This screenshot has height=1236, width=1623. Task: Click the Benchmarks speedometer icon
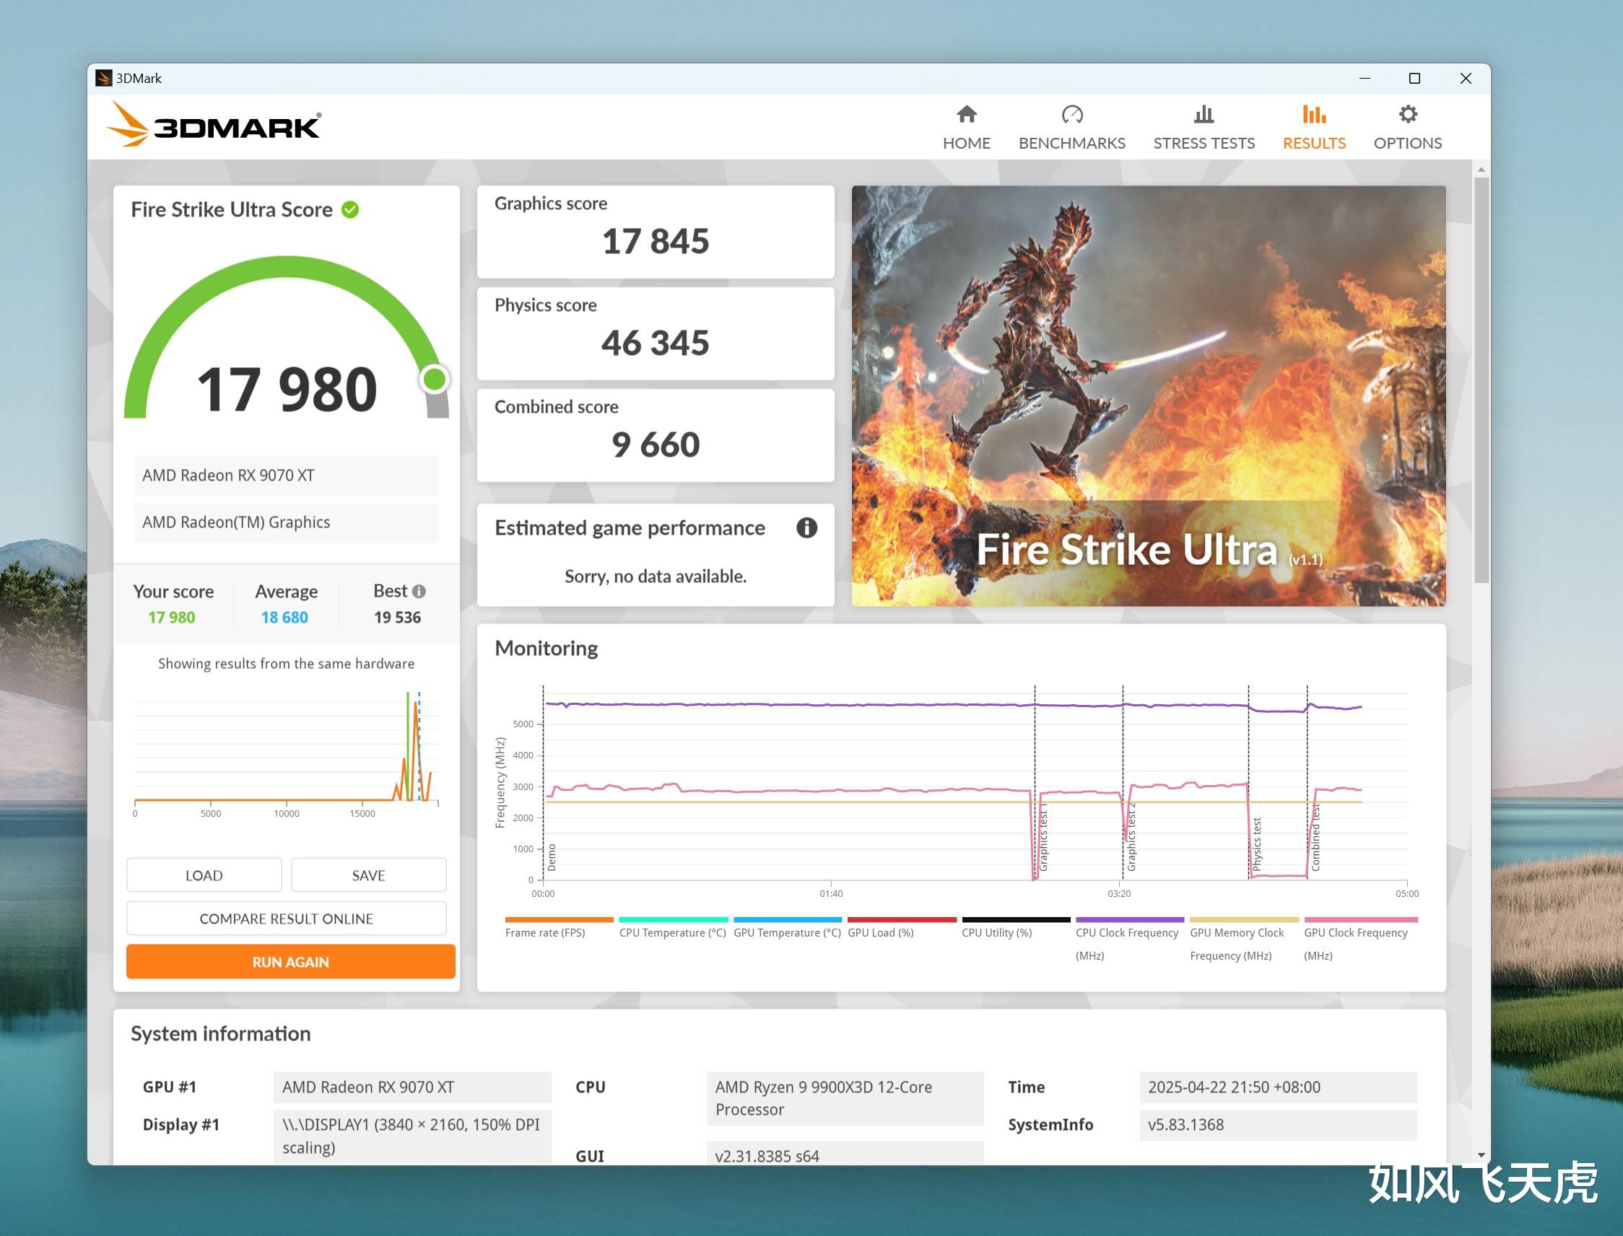tap(1071, 115)
